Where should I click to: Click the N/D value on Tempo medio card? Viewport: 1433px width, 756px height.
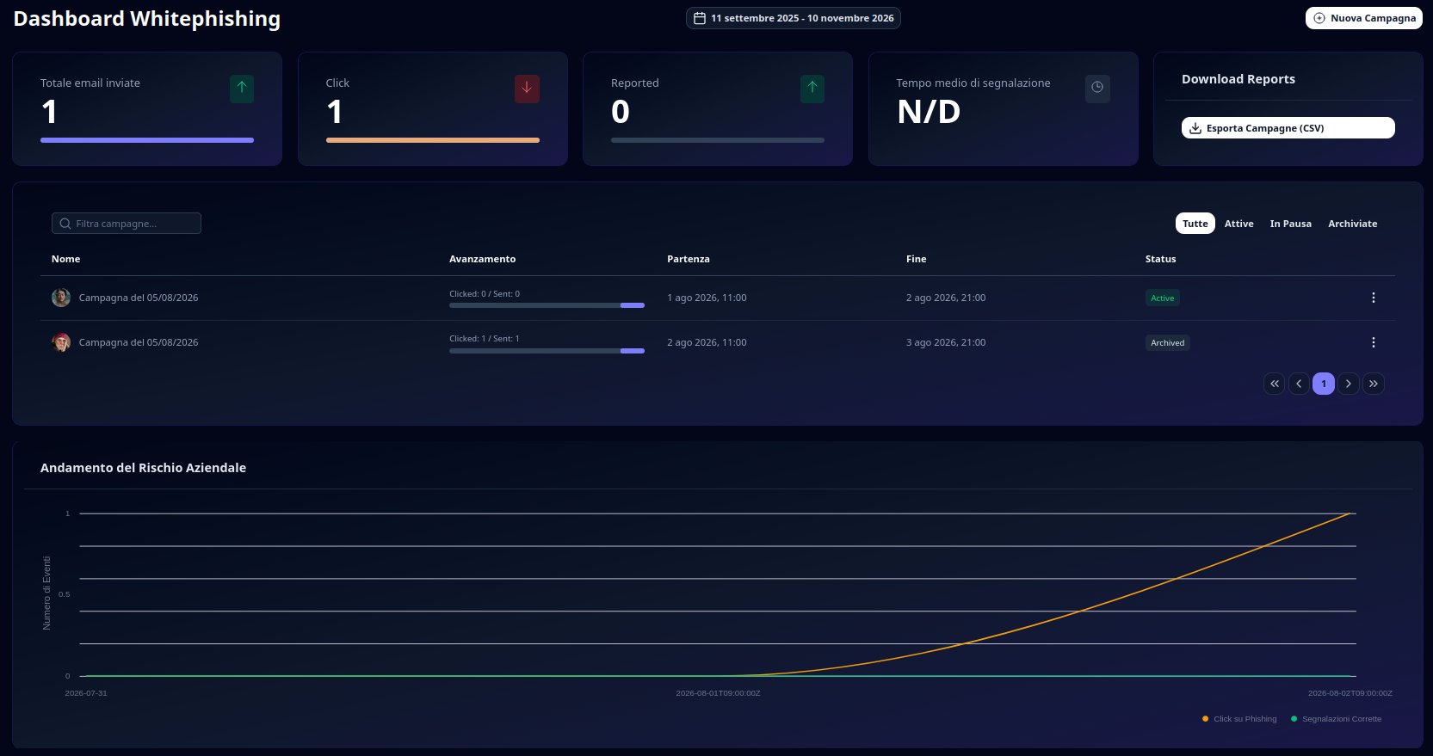929,112
